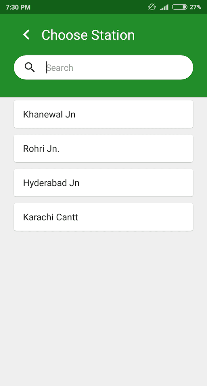Click the magnifying glass search icon
Viewport: 207px width, 386px height.
[x=30, y=67]
